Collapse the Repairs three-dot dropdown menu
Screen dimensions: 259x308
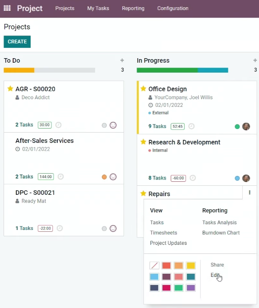250,193
